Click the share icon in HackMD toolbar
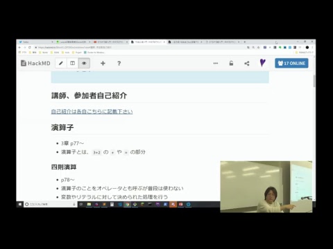Image resolution: width=333 pixels, height=249 pixels. pos(247,63)
